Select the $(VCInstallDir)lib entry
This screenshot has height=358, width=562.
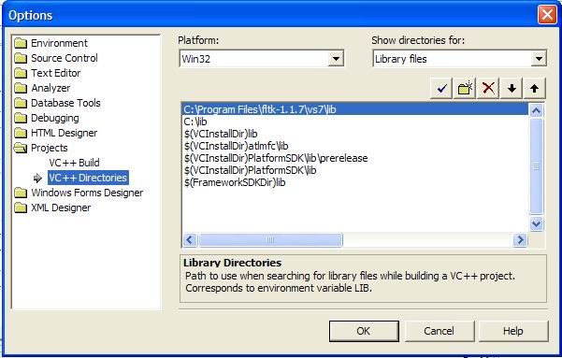221,134
